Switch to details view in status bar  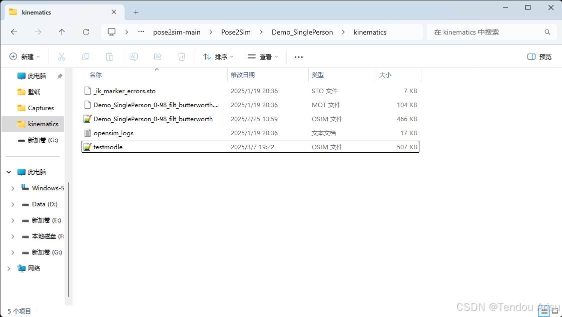pos(543,311)
